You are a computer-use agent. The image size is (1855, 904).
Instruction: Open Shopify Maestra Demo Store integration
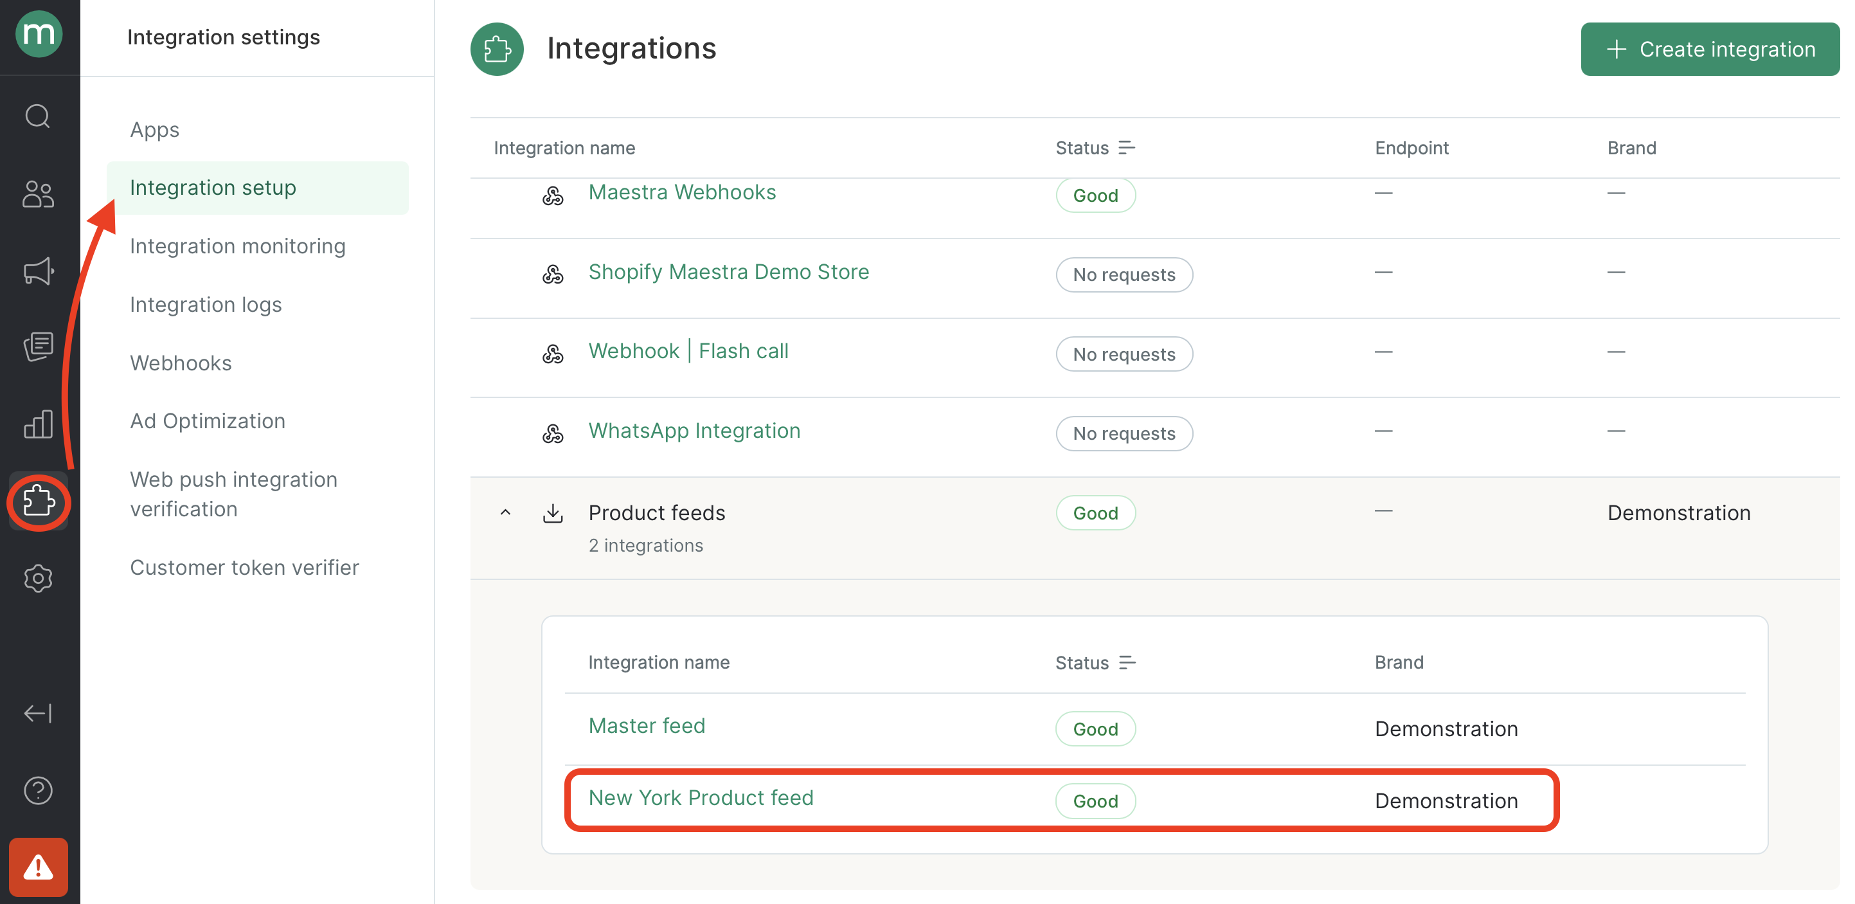coord(729,271)
